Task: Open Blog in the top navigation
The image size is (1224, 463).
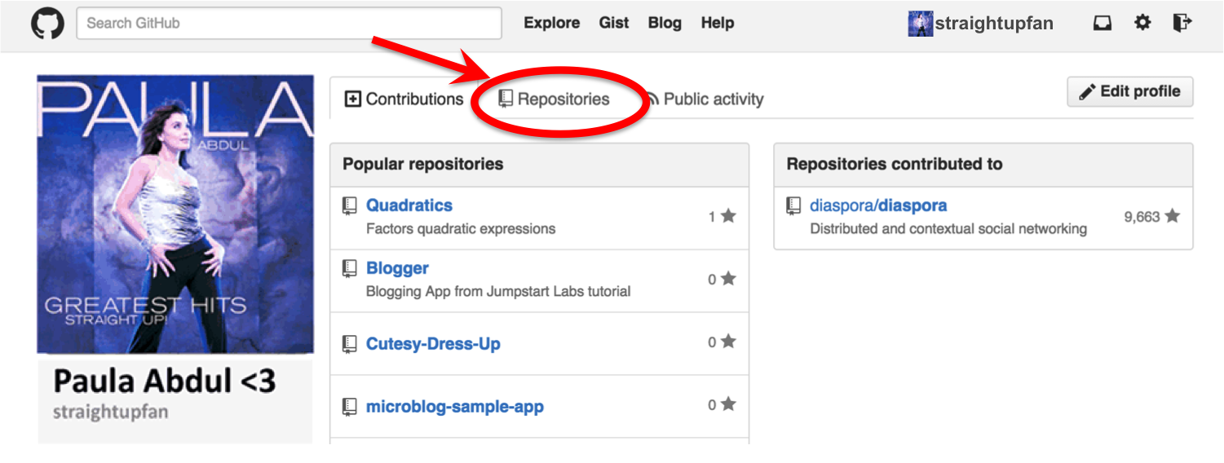Action: [x=665, y=23]
